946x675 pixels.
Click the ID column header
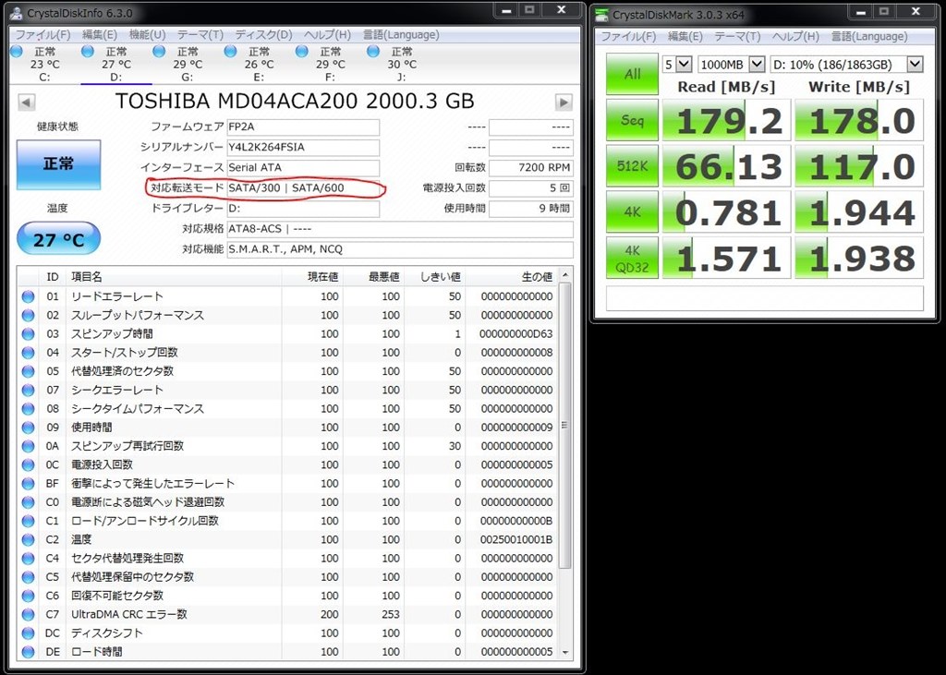[x=53, y=276]
